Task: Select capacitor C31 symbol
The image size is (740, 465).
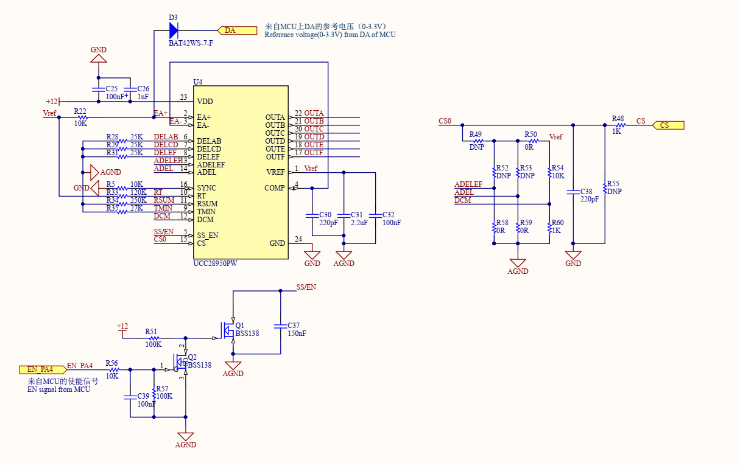Action: 344,216
